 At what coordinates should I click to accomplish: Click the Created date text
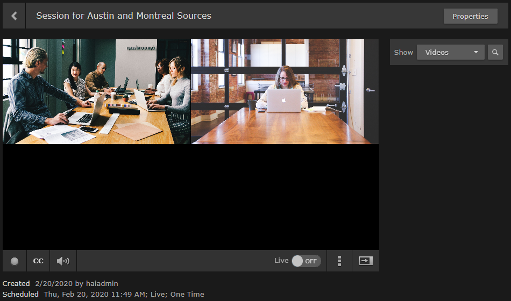pyautogui.click(x=53, y=283)
